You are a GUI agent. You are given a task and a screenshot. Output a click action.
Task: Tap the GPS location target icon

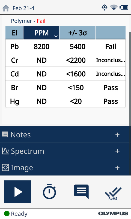(x=105, y=7)
